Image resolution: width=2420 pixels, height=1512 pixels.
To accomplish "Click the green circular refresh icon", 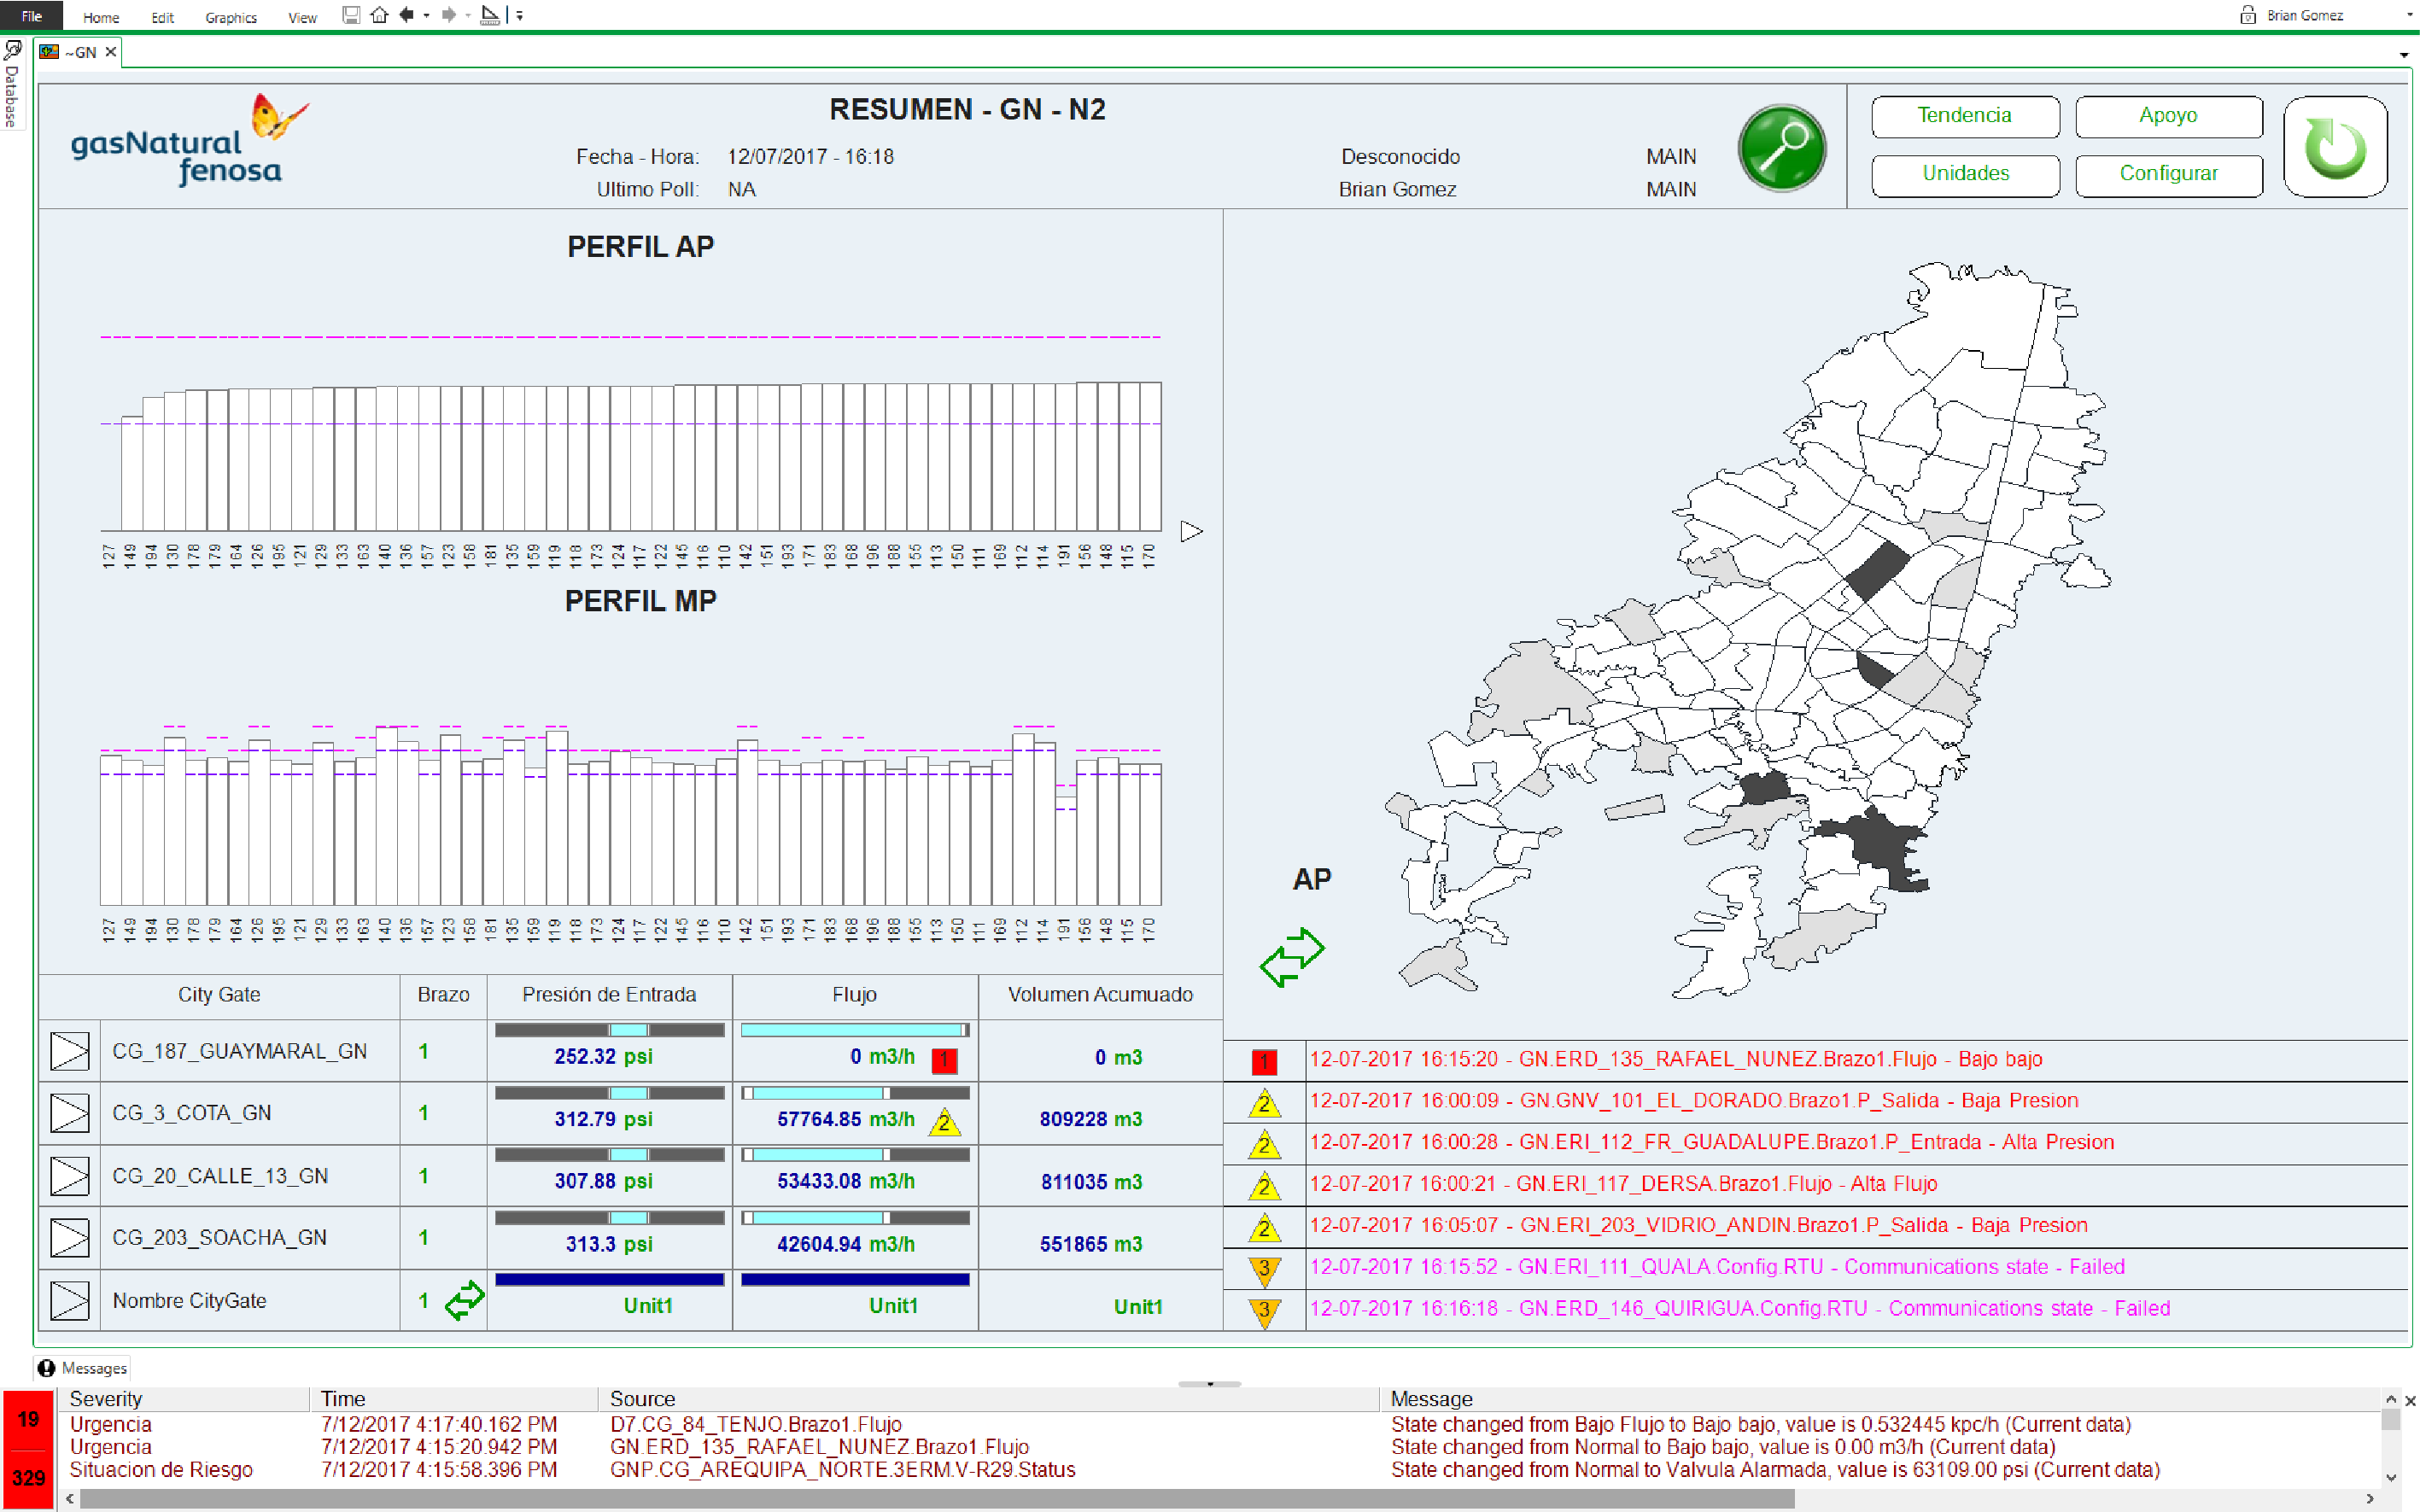I will coord(2335,147).
